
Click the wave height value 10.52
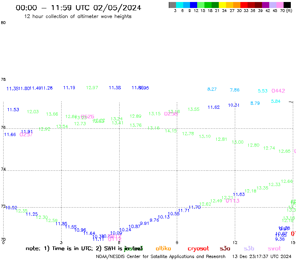coord(11,208)
